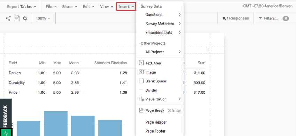This screenshot has height=136, width=296.
Task: Expand the Embedded Data submenu
Action: pos(163,33)
